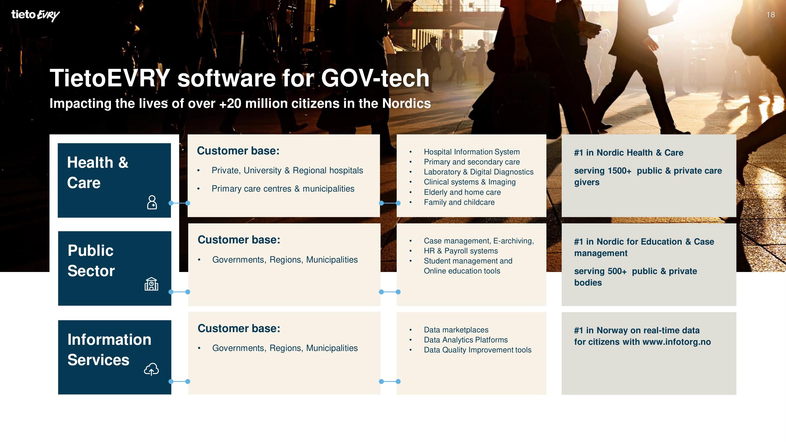Click 'Clinical systems & Imaging' bullet
This screenshot has height=442, width=786.
coord(469,182)
